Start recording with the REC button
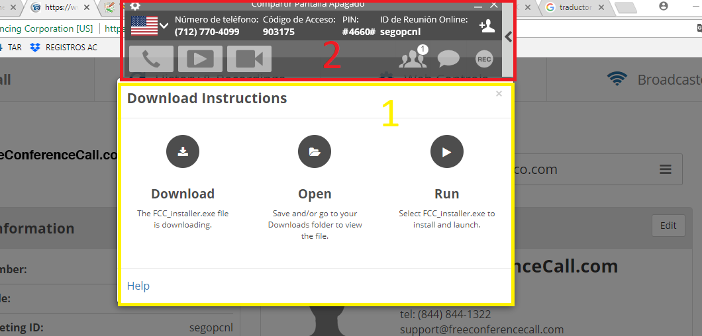Viewport: 702px width, 336px height. click(484, 59)
